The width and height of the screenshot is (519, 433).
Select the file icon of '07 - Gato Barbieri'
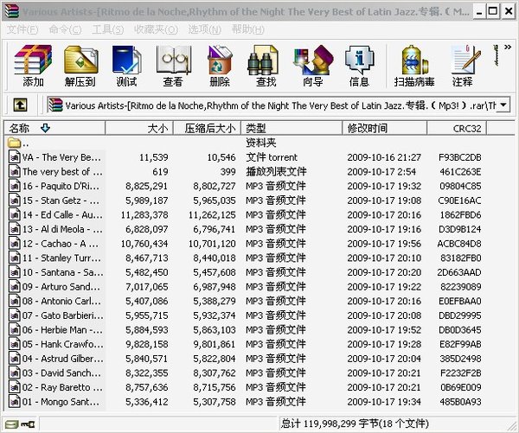coord(14,315)
